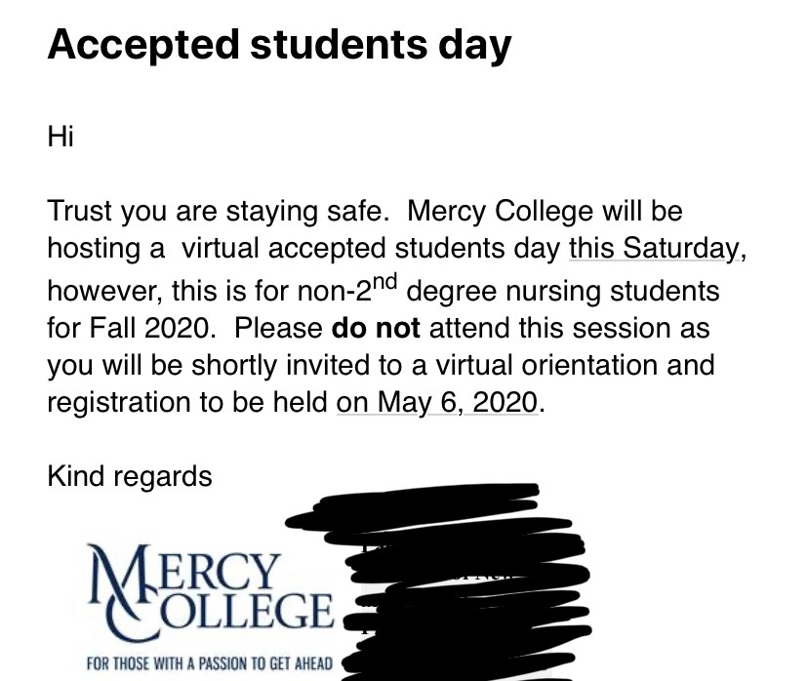Viewport: 808px width, 681px height.
Task: Click the word 'Please' in the body
Action: click(278, 328)
